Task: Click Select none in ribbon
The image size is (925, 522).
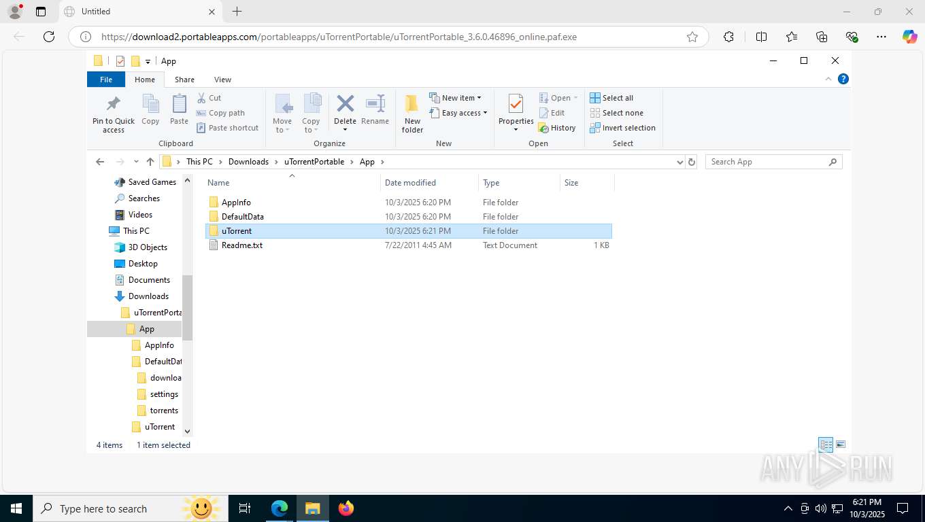Action: coord(616,113)
